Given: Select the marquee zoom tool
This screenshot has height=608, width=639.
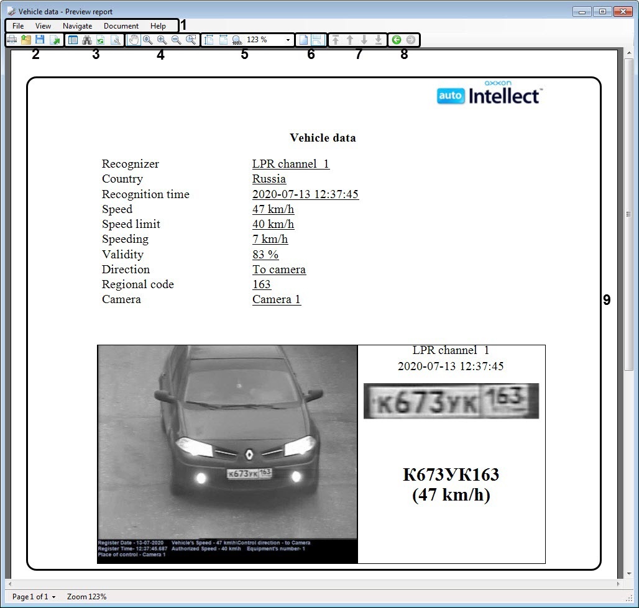Looking at the screenshot, I should tap(191, 40).
